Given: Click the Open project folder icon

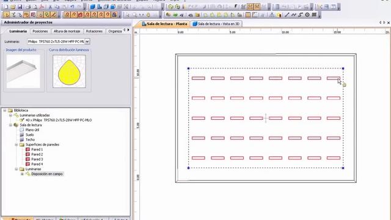Looking at the screenshot, I should pos(13,7).
